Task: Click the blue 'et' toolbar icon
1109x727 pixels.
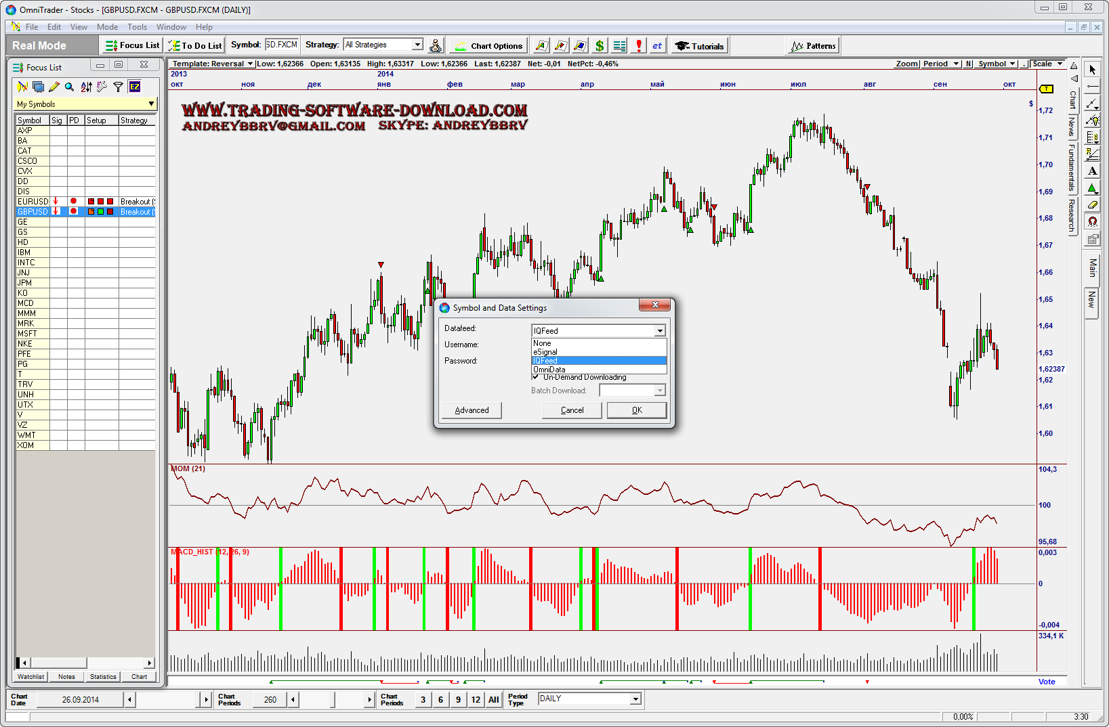Action: pyautogui.click(x=656, y=46)
